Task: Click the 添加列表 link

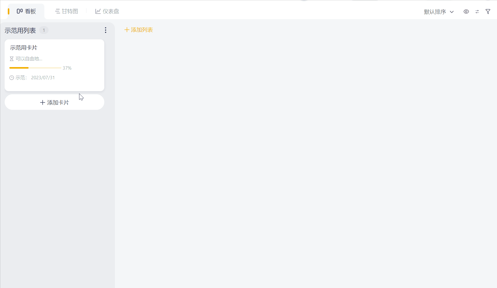Action: pos(139,30)
